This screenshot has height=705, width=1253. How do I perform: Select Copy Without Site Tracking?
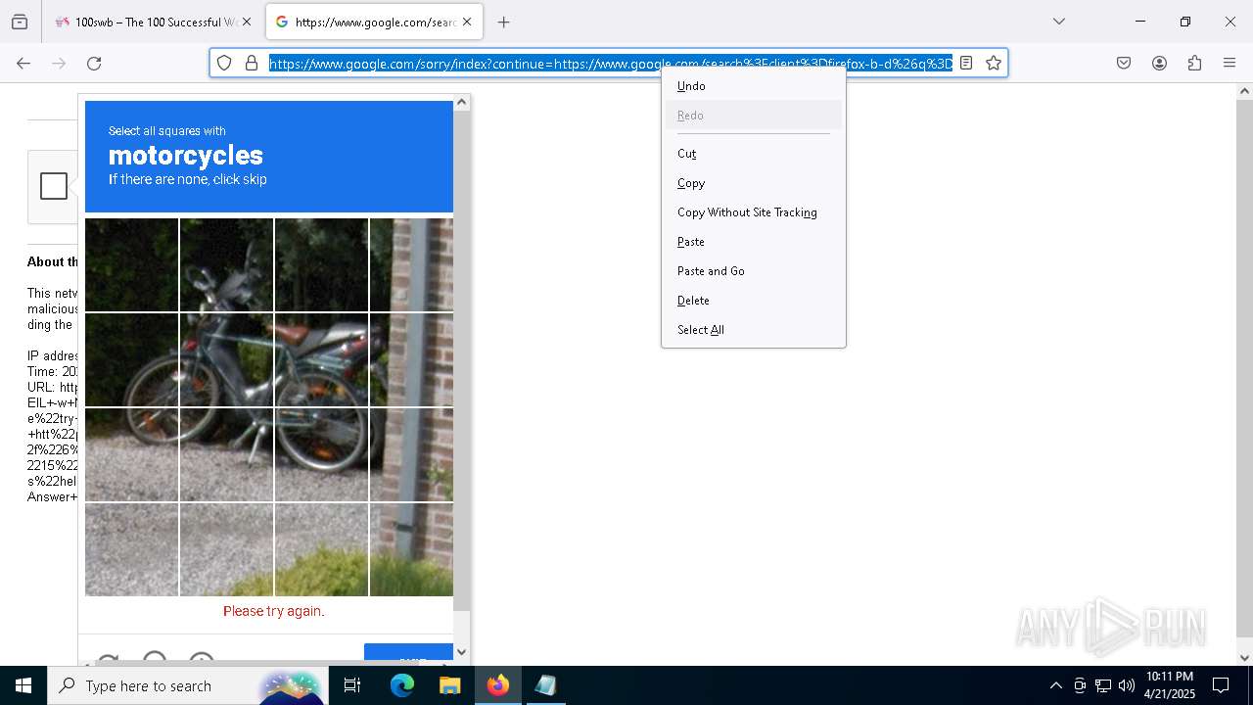753,212
